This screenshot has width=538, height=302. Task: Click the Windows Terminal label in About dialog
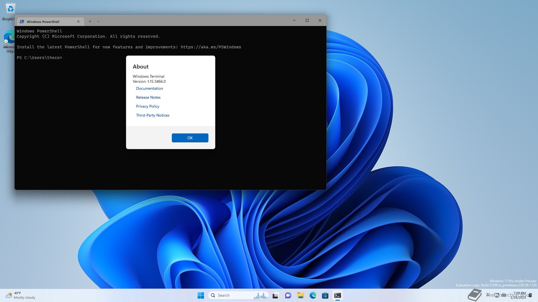(x=149, y=76)
